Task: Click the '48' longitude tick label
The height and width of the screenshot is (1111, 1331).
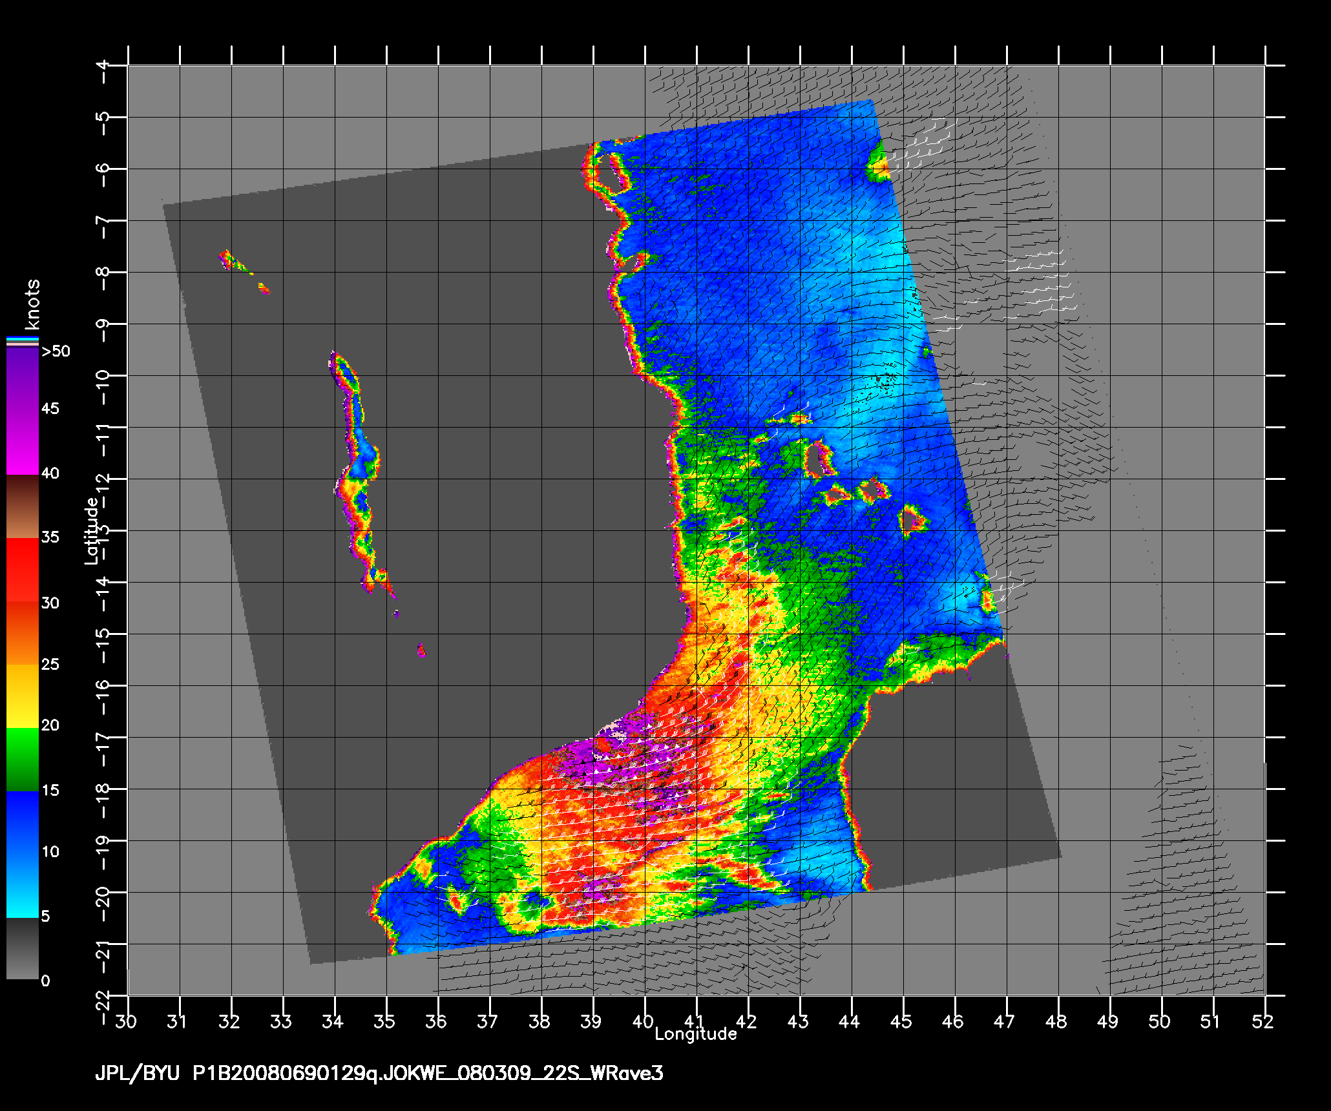Action: [1056, 1021]
